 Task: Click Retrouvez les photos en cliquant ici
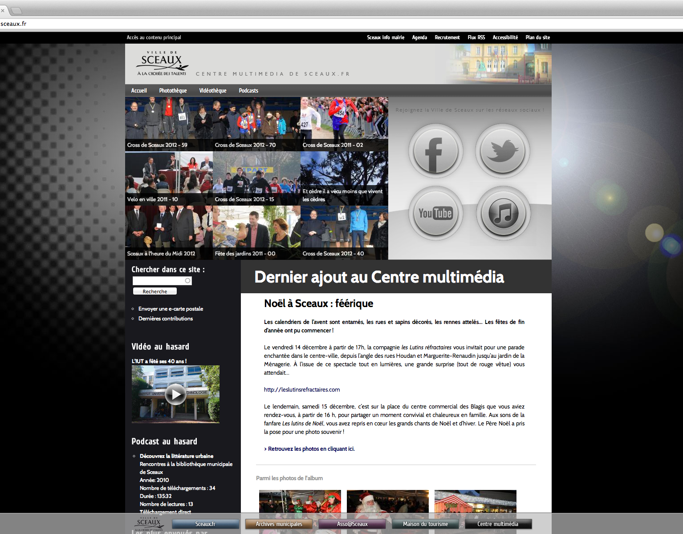[x=309, y=449]
